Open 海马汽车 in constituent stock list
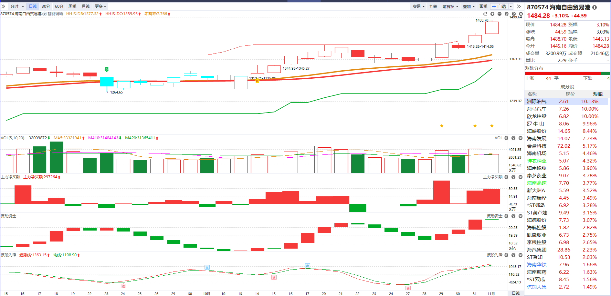 click(x=537, y=109)
